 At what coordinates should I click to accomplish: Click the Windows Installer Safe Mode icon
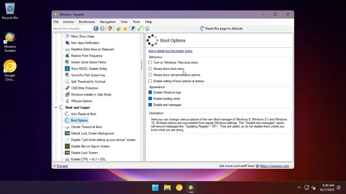[67, 95]
